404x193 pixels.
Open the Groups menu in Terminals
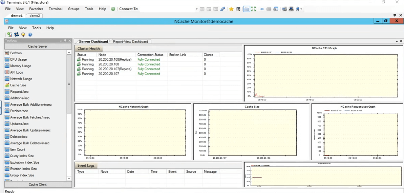pyautogui.click(x=74, y=9)
